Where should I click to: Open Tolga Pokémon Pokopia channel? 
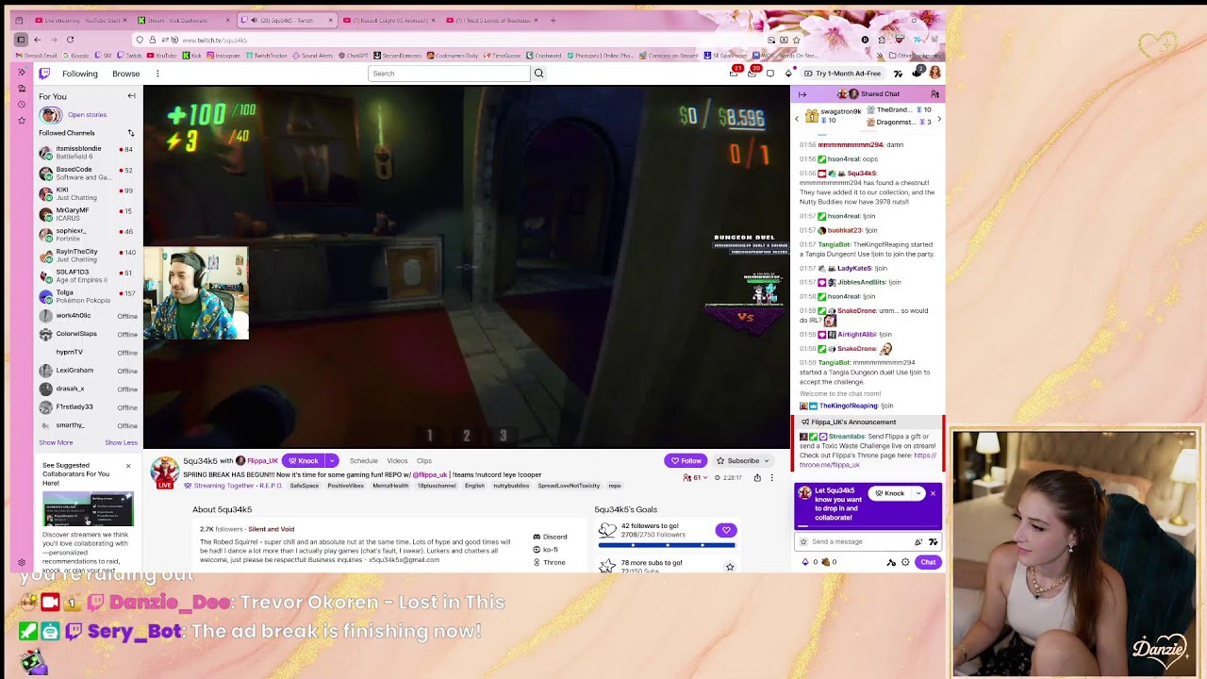point(88,296)
